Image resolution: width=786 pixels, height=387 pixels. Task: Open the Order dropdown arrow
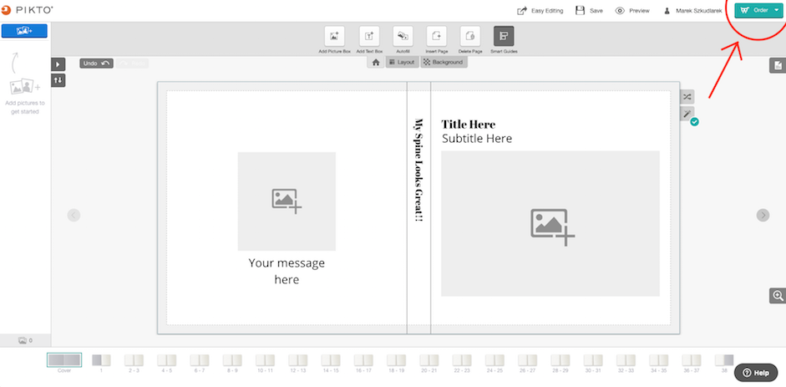(777, 10)
